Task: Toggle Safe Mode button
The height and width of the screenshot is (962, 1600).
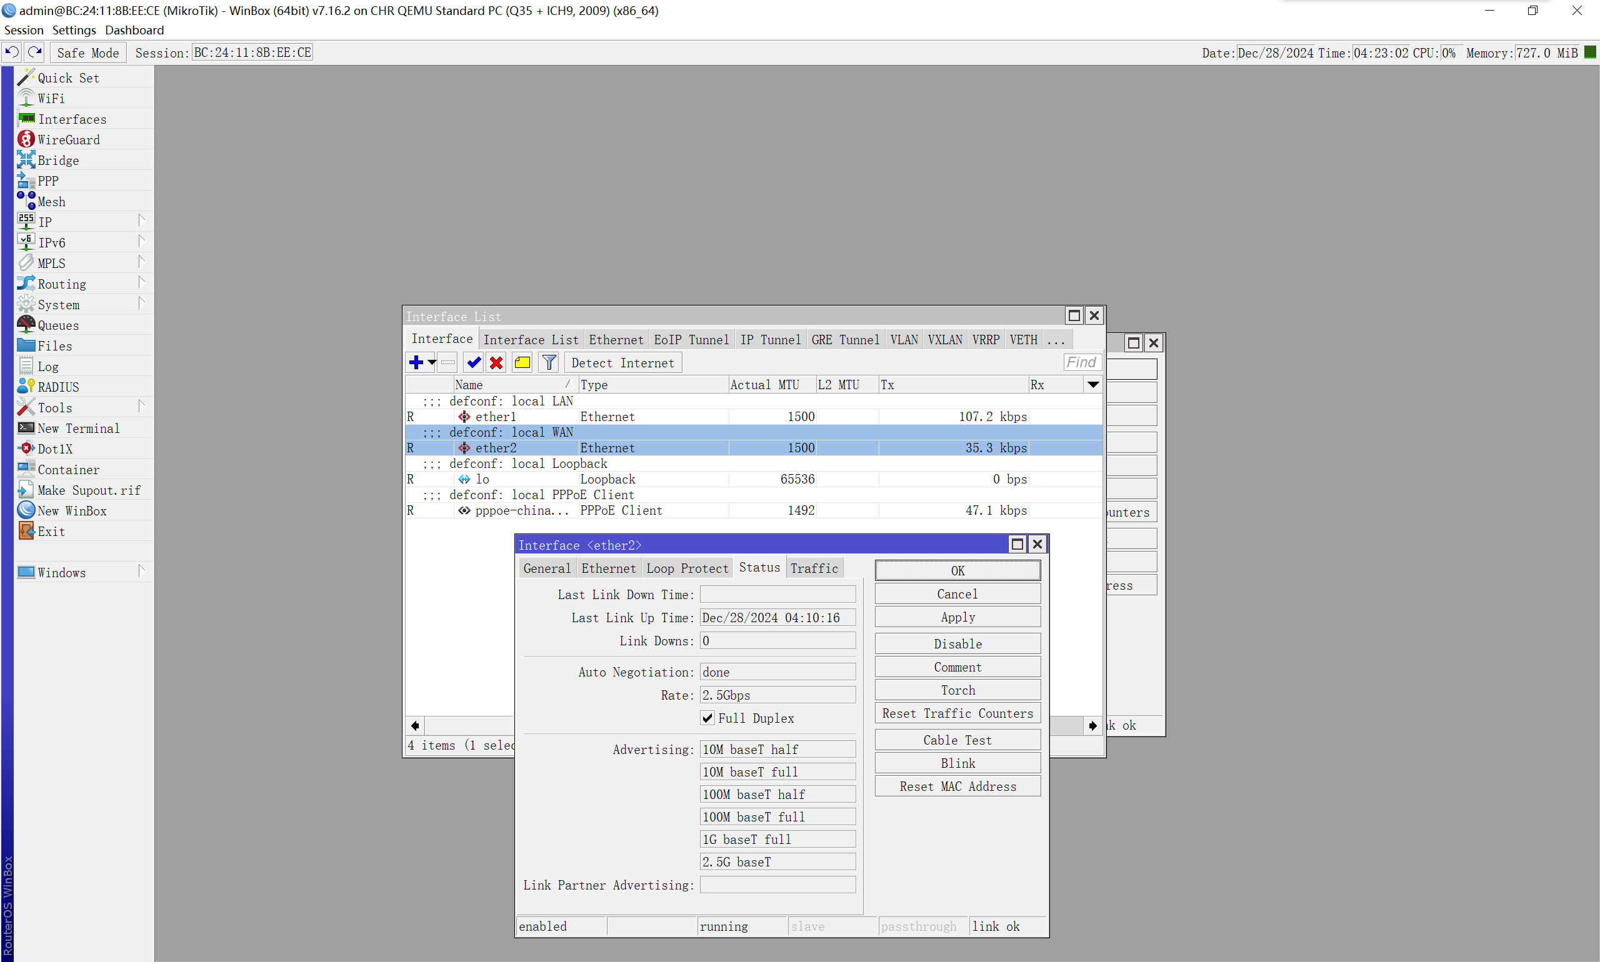Action: (87, 52)
